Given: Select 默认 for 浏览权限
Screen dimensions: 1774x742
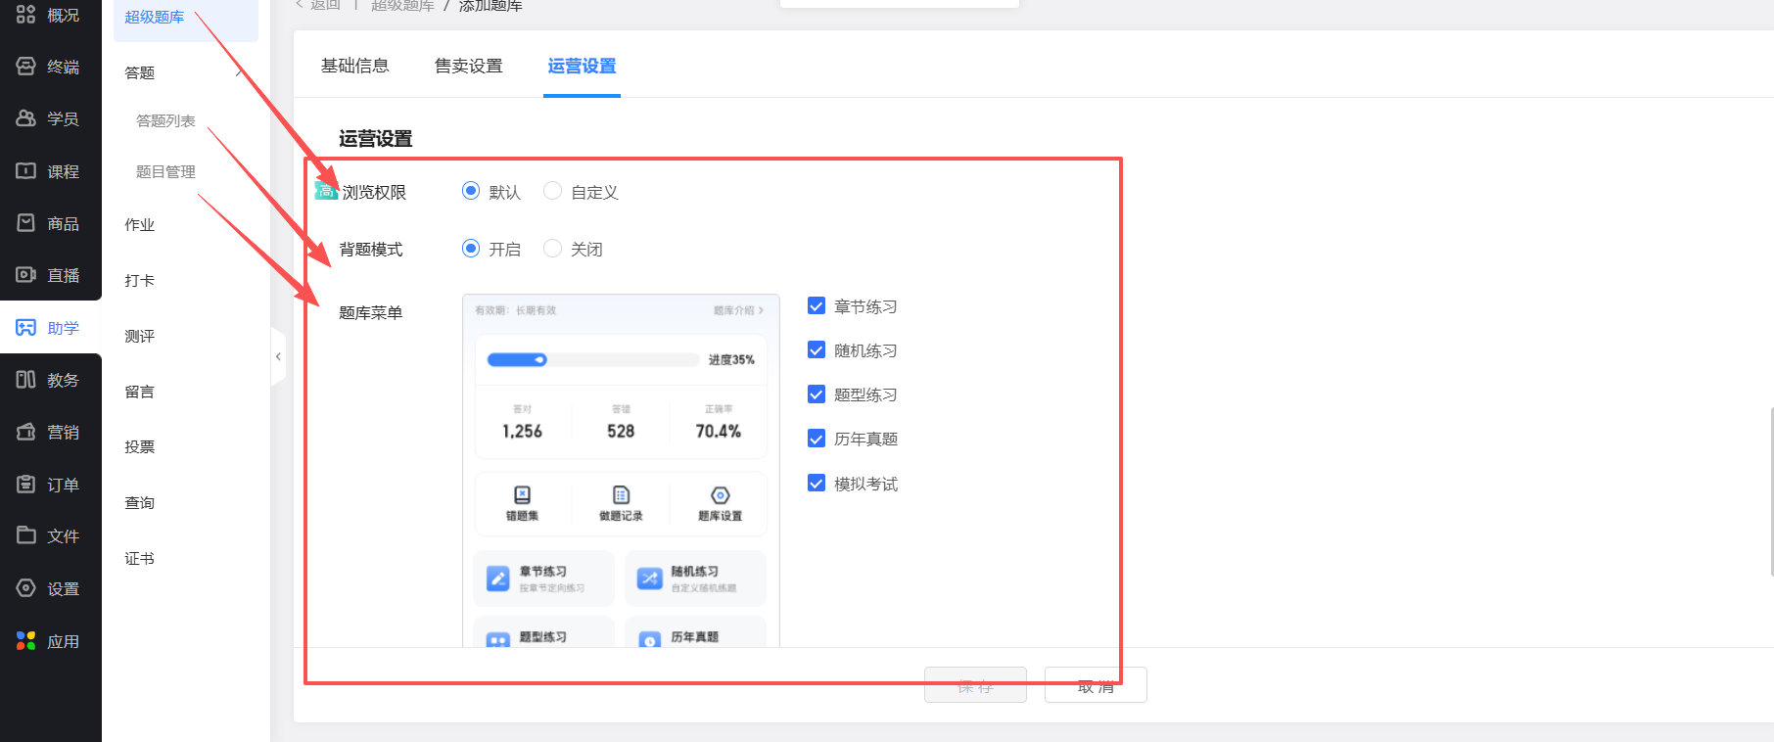Looking at the screenshot, I should pos(471,191).
